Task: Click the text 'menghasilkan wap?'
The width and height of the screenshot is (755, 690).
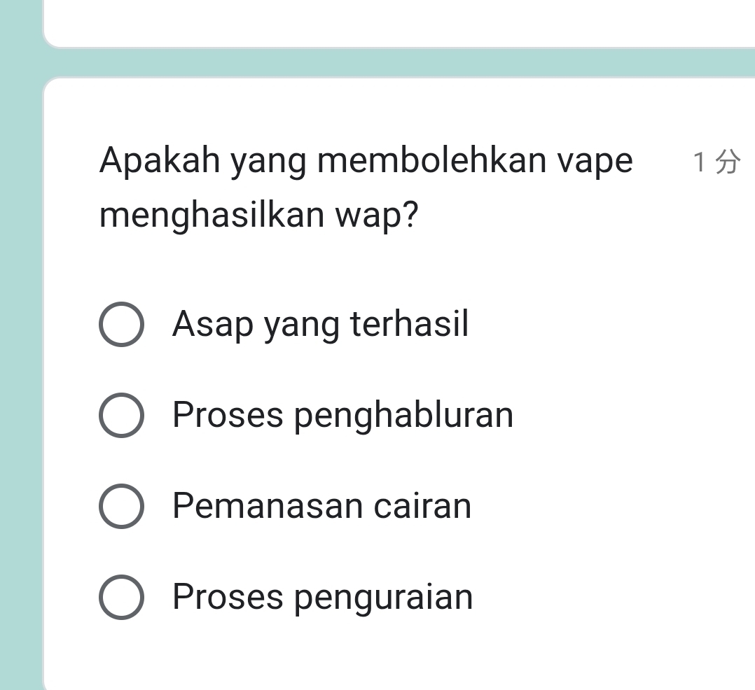Action: pyautogui.click(x=258, y=216)
